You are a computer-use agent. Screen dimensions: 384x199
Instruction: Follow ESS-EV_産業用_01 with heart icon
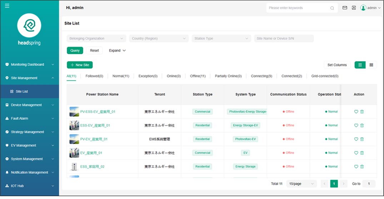[356, 126]
